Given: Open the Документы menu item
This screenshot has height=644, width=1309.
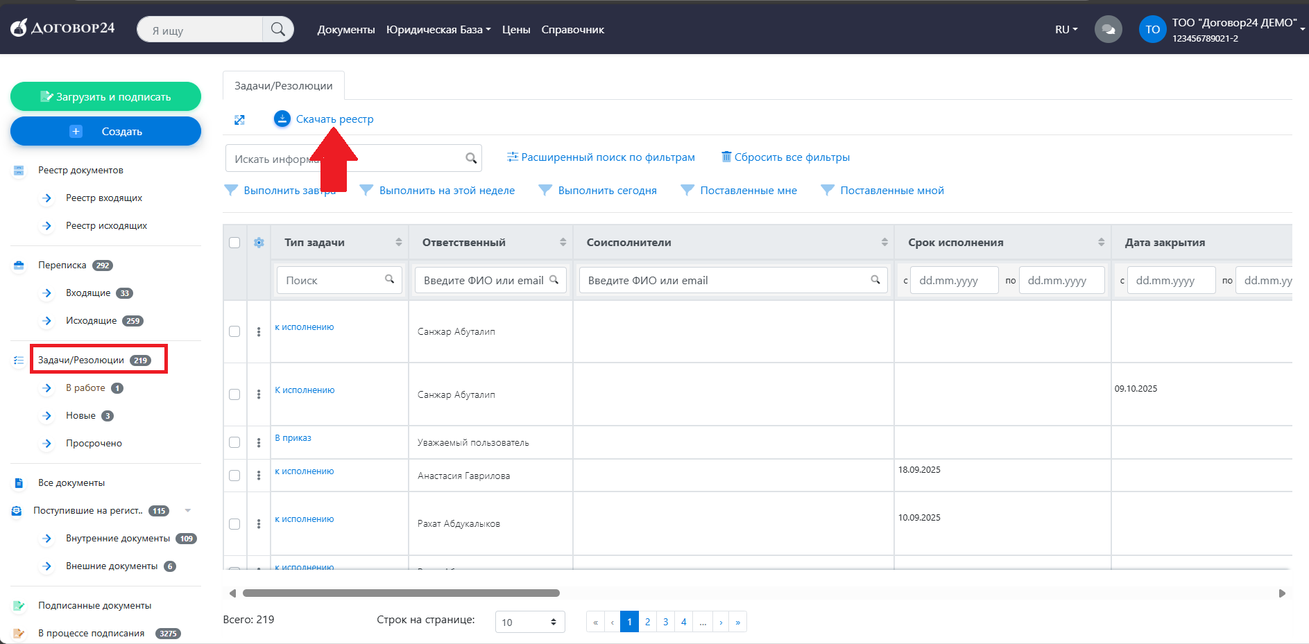Looking at the screenshot, I should pyautogui.click(x=345, y=30).
